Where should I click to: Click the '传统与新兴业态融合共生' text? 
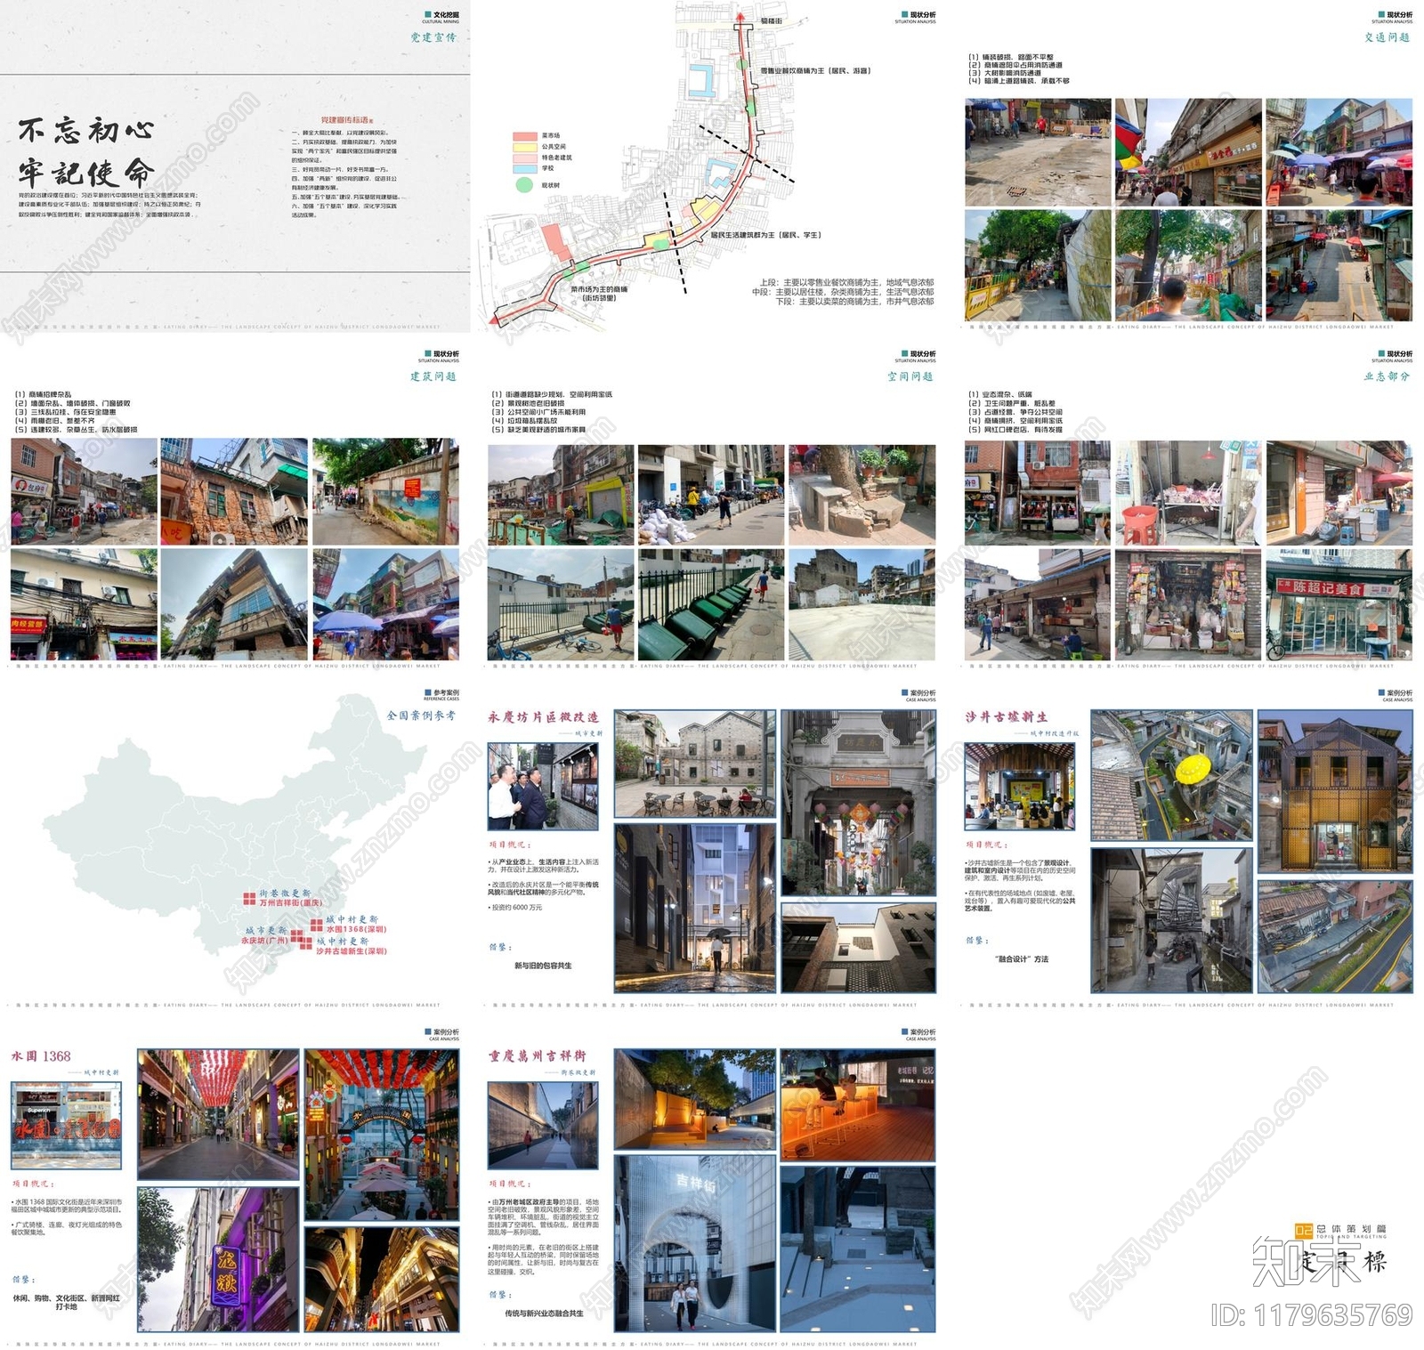545,1314
